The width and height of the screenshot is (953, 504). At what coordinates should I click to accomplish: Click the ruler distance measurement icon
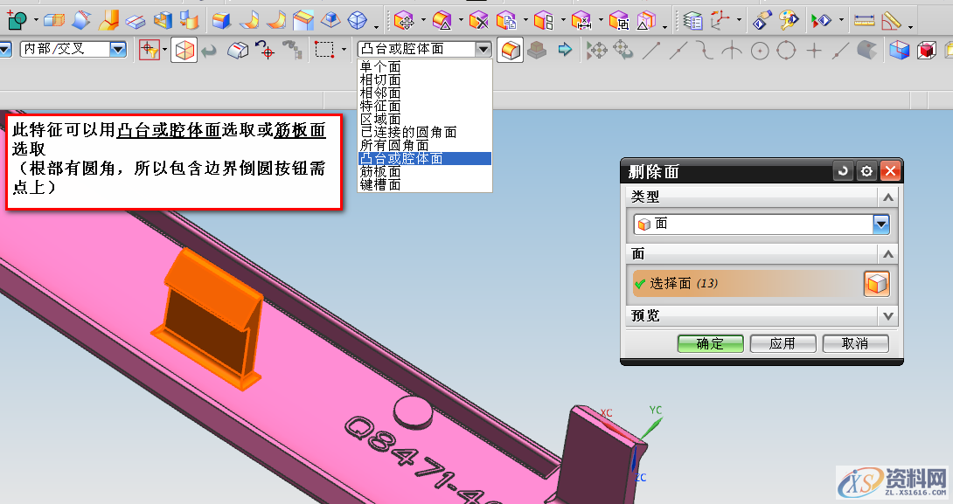(864, 19)
